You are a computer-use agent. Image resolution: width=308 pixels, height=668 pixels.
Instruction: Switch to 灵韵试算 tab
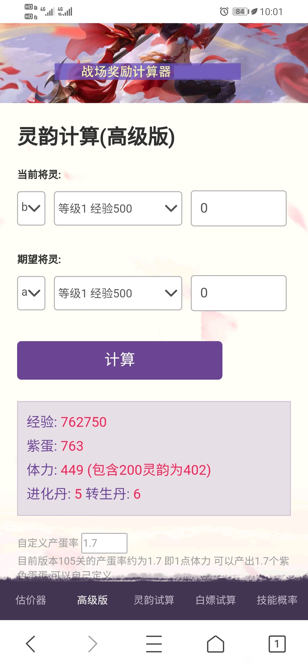point(154,600)
